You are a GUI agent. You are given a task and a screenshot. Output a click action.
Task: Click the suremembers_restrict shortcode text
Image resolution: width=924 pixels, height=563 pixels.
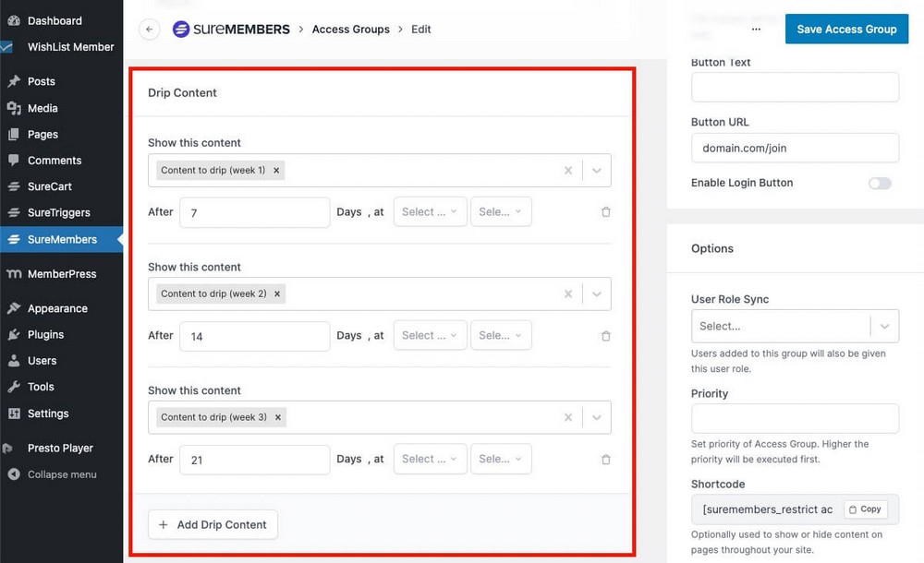[x=767, y=509]
